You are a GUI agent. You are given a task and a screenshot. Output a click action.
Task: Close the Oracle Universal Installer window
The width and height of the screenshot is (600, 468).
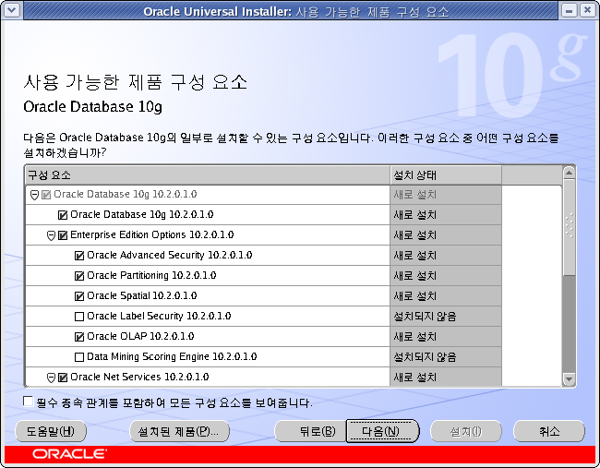pyautogui.click(x=587, y=10)
